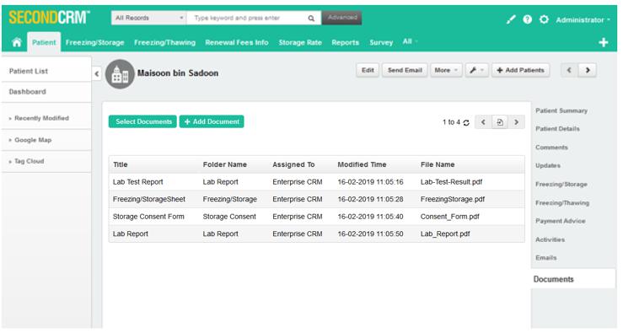Viewport: 623px width, 333px height.
Task: Open the Freezing/Storage tab
Action: tap(94, 42)
